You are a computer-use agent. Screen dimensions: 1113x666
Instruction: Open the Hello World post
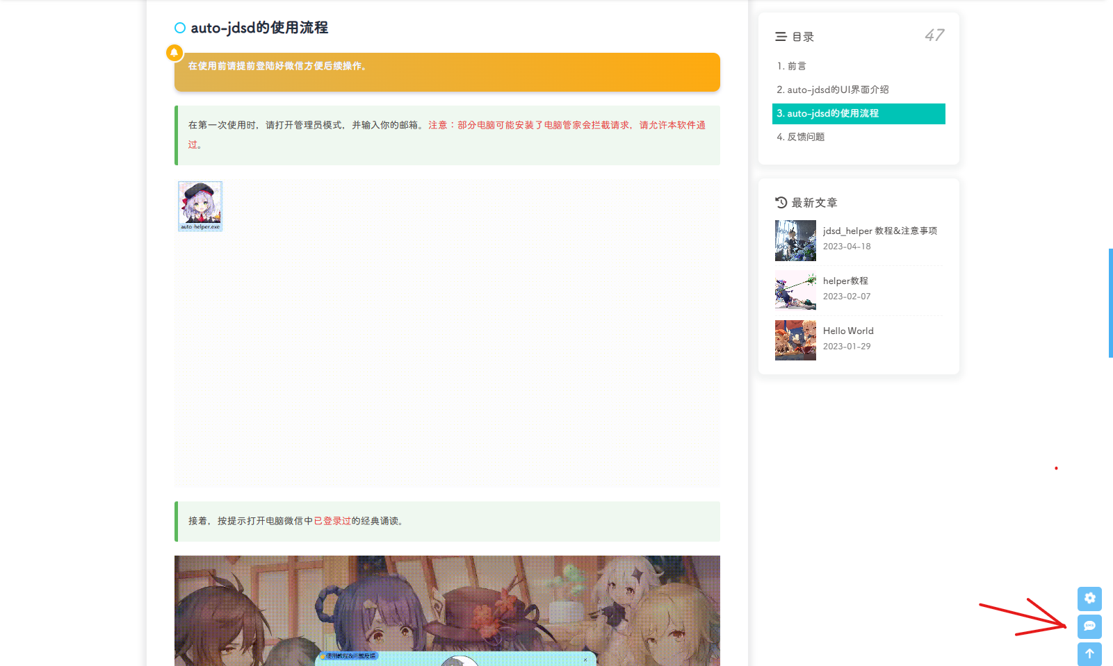tap(848, 331)
